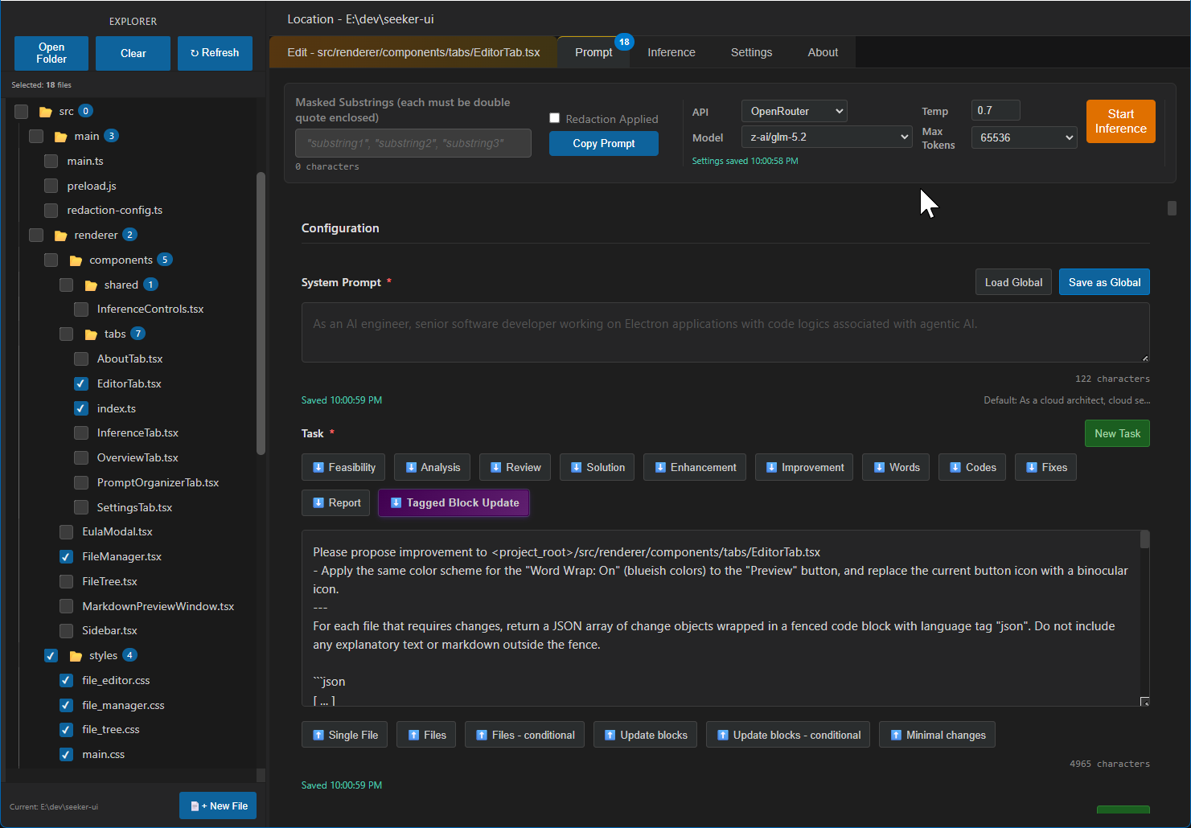Click the System Prompt text area
This screenshot has width=1191, height=828.
pyautogui.click(x=725, y=332)
